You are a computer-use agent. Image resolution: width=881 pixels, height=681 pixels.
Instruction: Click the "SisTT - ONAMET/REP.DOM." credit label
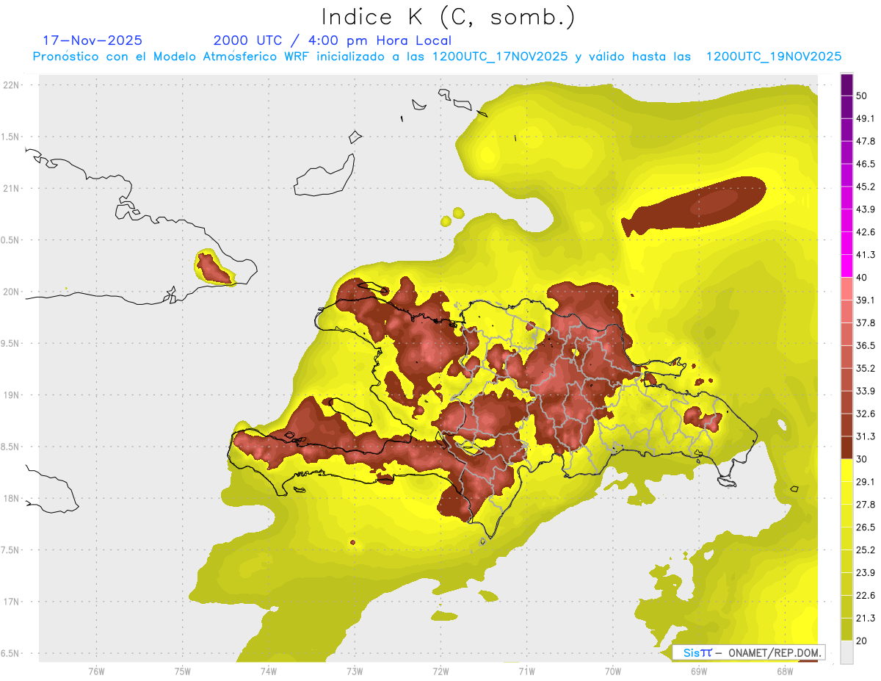[x=749, y=652]
